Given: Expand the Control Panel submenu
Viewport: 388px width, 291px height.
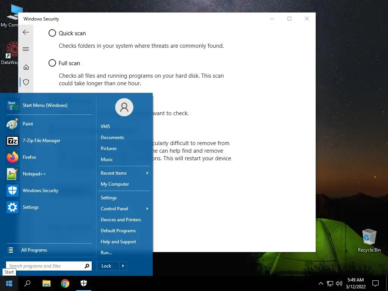Looking at the screenshot, I should pos(124,209).
